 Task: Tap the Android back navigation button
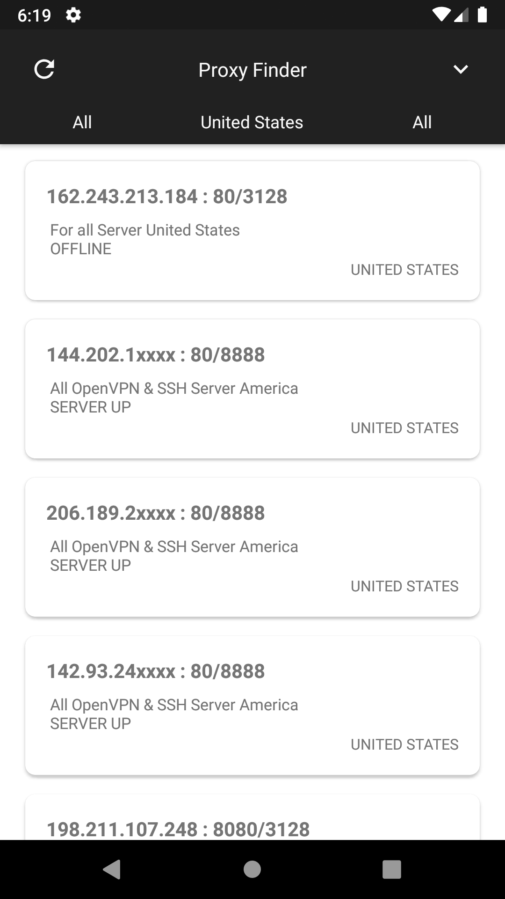point(112,870)
